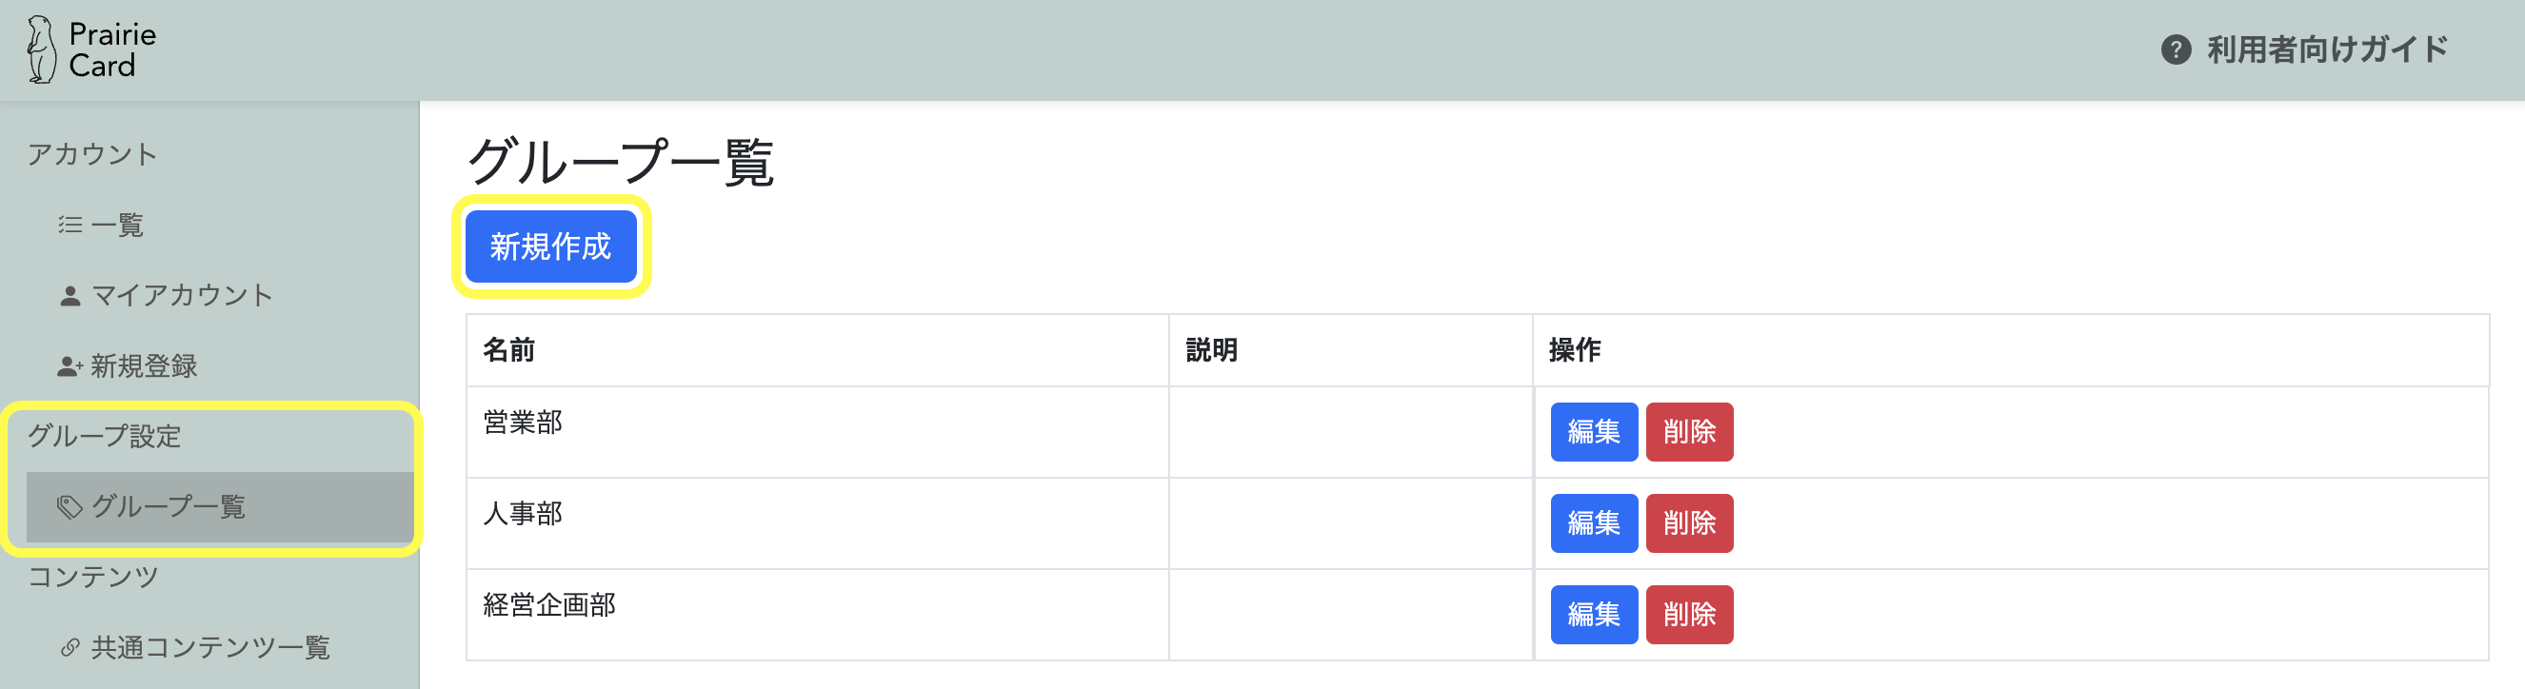Click the tag icon for グループ一覧

pyautogui.click(x=70, y=506)
